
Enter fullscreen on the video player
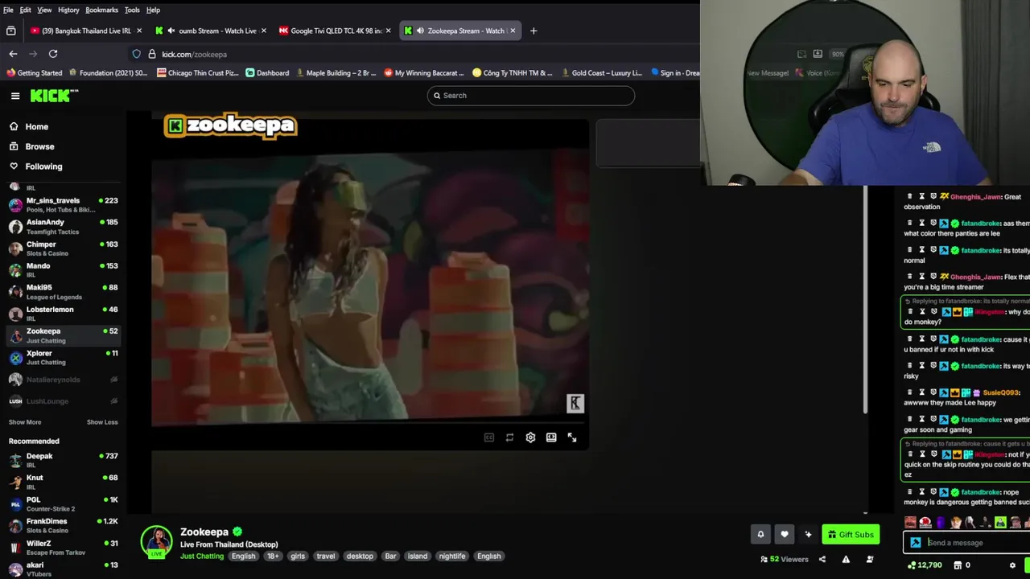pyautogui.click(x=572, y=437)
